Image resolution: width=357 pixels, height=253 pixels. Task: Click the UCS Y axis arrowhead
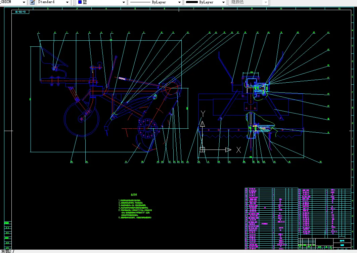click(202, 124)
